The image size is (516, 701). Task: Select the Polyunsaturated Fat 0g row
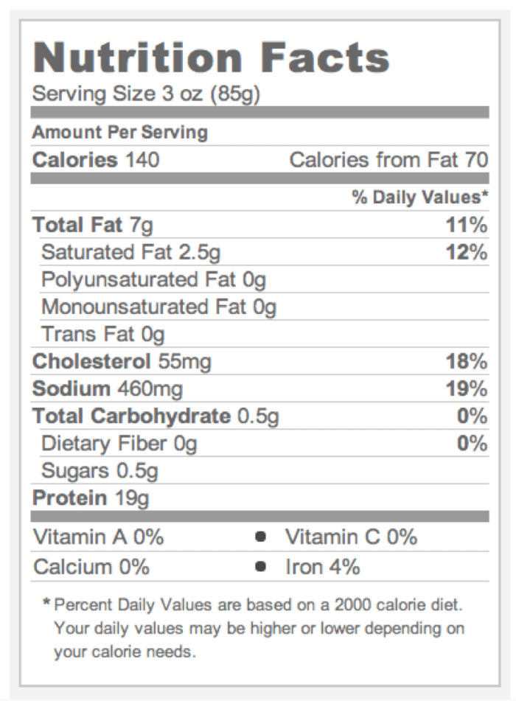(x=153, y=279)
